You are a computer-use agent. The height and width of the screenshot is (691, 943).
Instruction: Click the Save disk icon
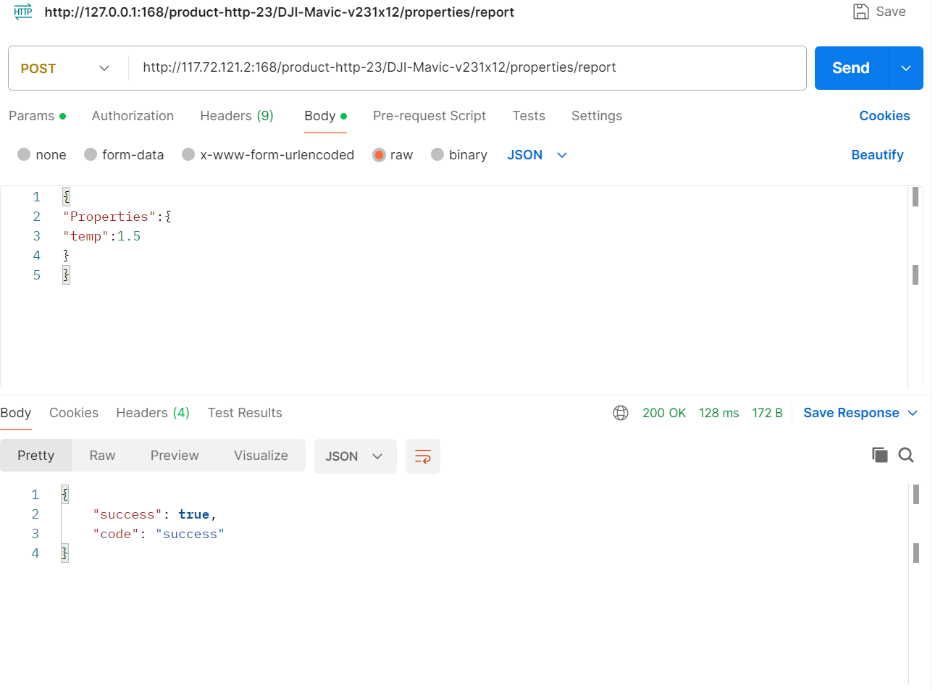pyautogui.click(x=860, y=12)
